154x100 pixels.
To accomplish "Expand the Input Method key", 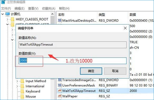I will [x=17, y=81].
